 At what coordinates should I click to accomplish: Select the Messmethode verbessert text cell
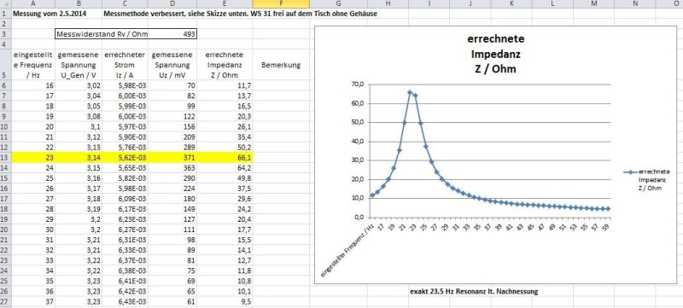pos(240,14)
